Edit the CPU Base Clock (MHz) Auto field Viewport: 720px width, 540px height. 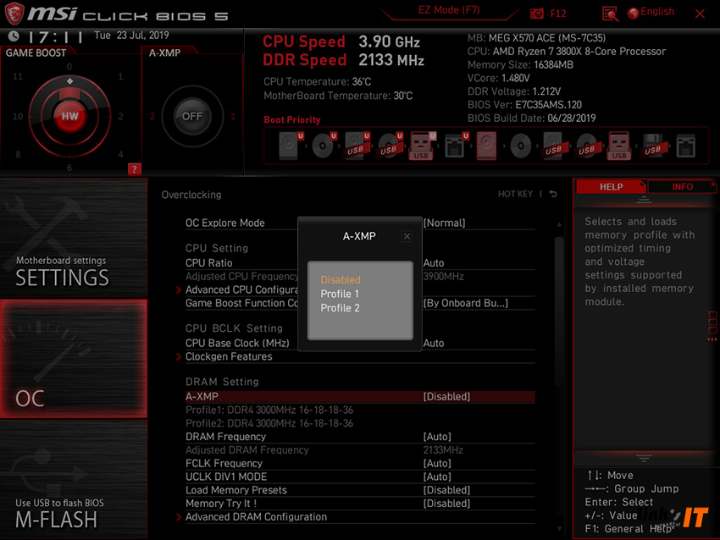coord(434,343)
